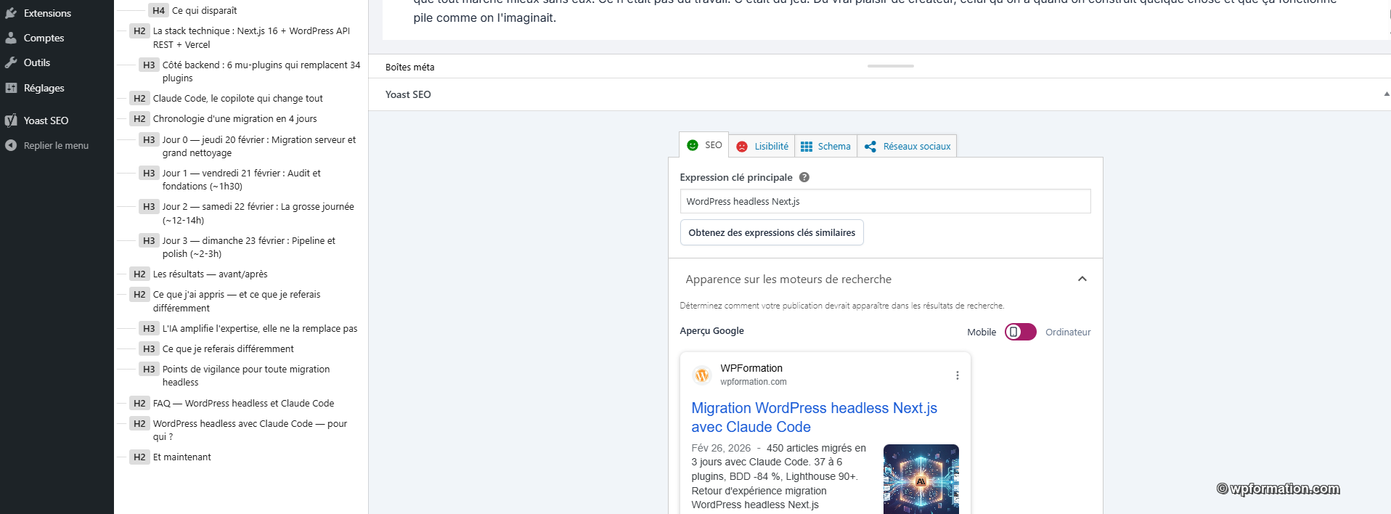Open the Réglages menu
Screen dimensions: 1391x514
pyautogui.click(x=44, y=88)
